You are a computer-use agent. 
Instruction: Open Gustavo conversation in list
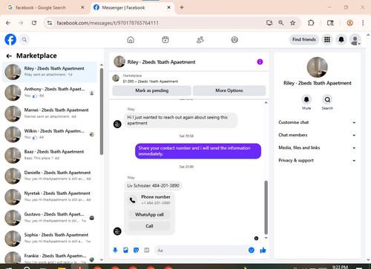50,218
